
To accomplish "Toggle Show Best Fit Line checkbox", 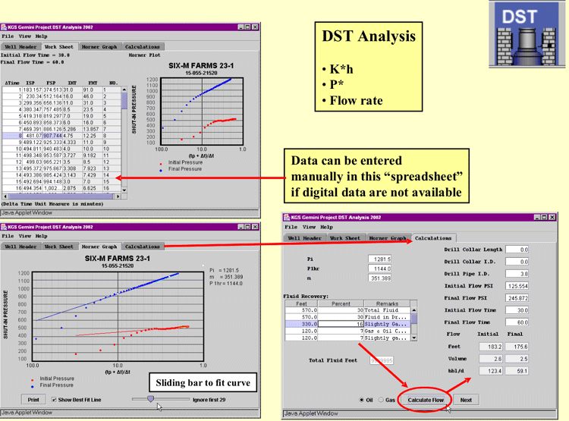I will [x=54, y=400].
